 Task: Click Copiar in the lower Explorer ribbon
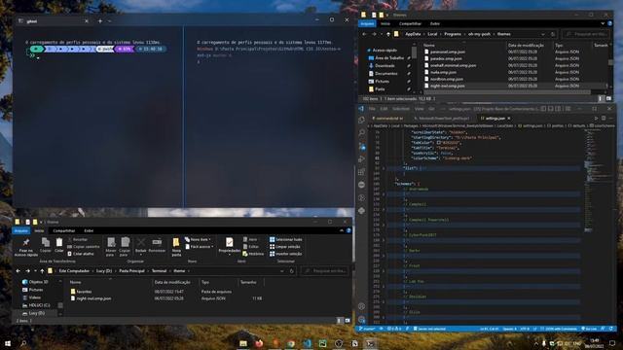pos(46,245)
